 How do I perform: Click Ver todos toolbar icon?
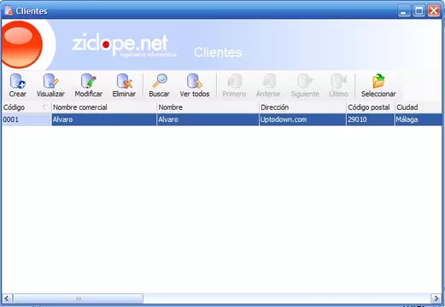[195, 85]
